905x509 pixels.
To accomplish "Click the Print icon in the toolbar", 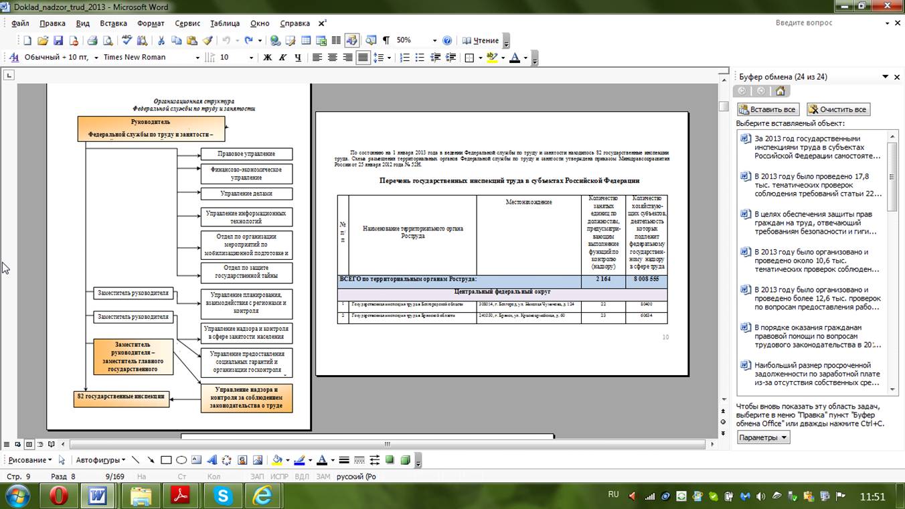I will [x=92, y=40].
